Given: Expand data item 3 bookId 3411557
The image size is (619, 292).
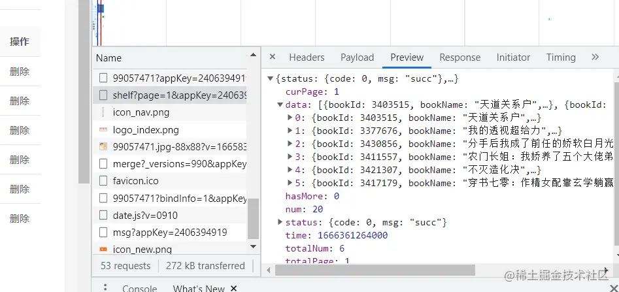Looking at the screenshot, I should [290, 157].
